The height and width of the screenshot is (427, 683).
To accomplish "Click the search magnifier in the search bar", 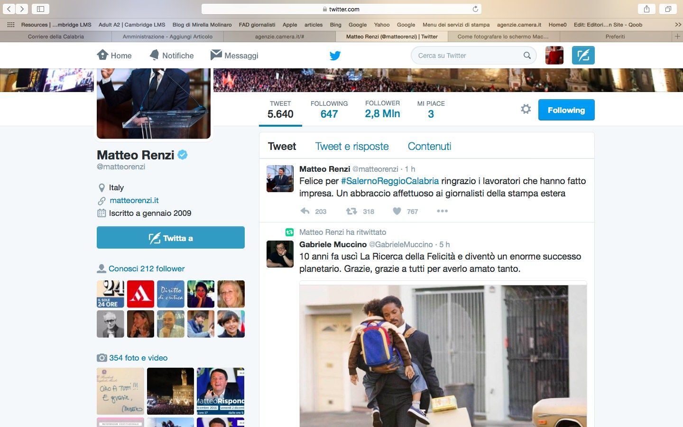I will pyautogui.click(x=527, y=55).
